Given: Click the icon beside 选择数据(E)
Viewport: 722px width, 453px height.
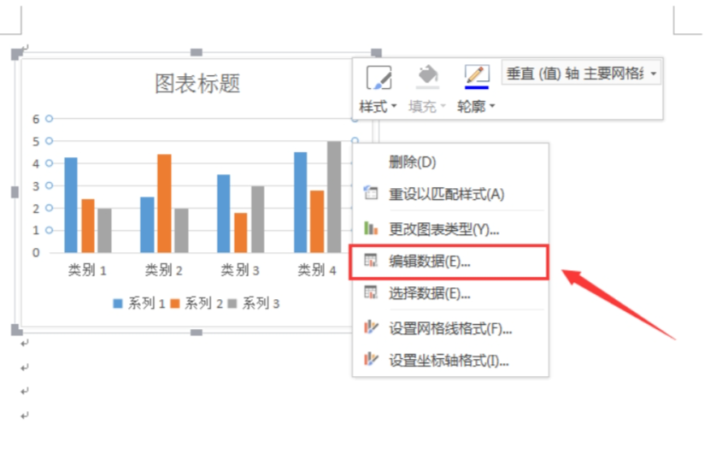Looking at the screenshot, I should click(x=371, y=292).
